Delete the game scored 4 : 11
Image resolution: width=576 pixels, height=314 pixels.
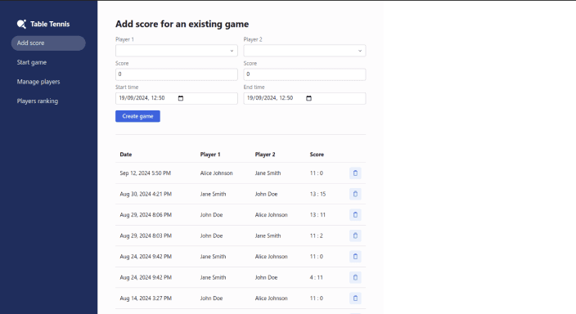point(355,277)
